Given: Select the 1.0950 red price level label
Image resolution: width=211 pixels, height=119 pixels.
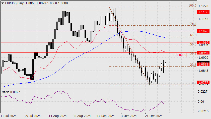Looking at the screenshot, I should pyautogui.click(x=203, y=53).
